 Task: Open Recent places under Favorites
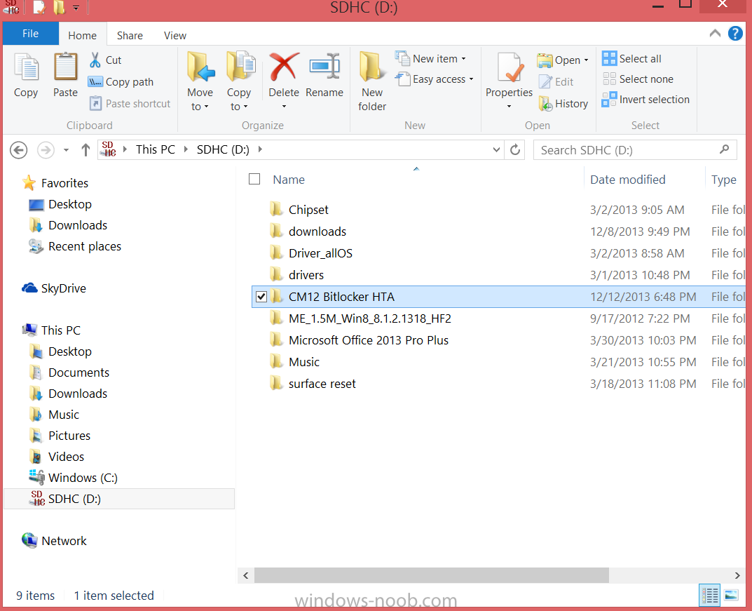click(75, 246)
